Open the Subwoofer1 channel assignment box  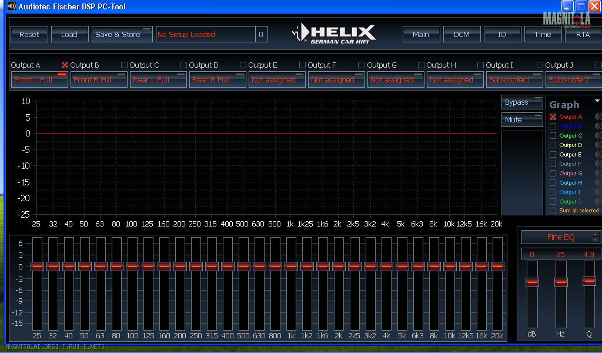[514, 79]
